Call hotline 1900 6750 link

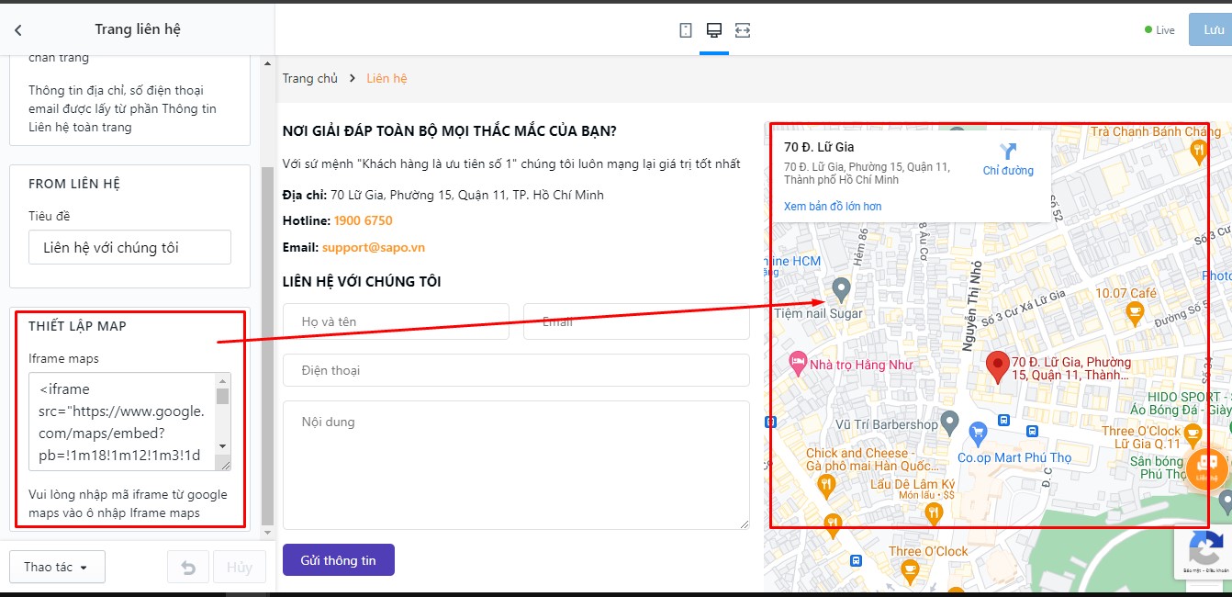(364, 220)
